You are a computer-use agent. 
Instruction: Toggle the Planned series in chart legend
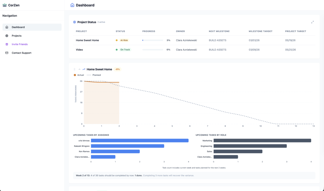pyautogui.click(x=94, y=75)
